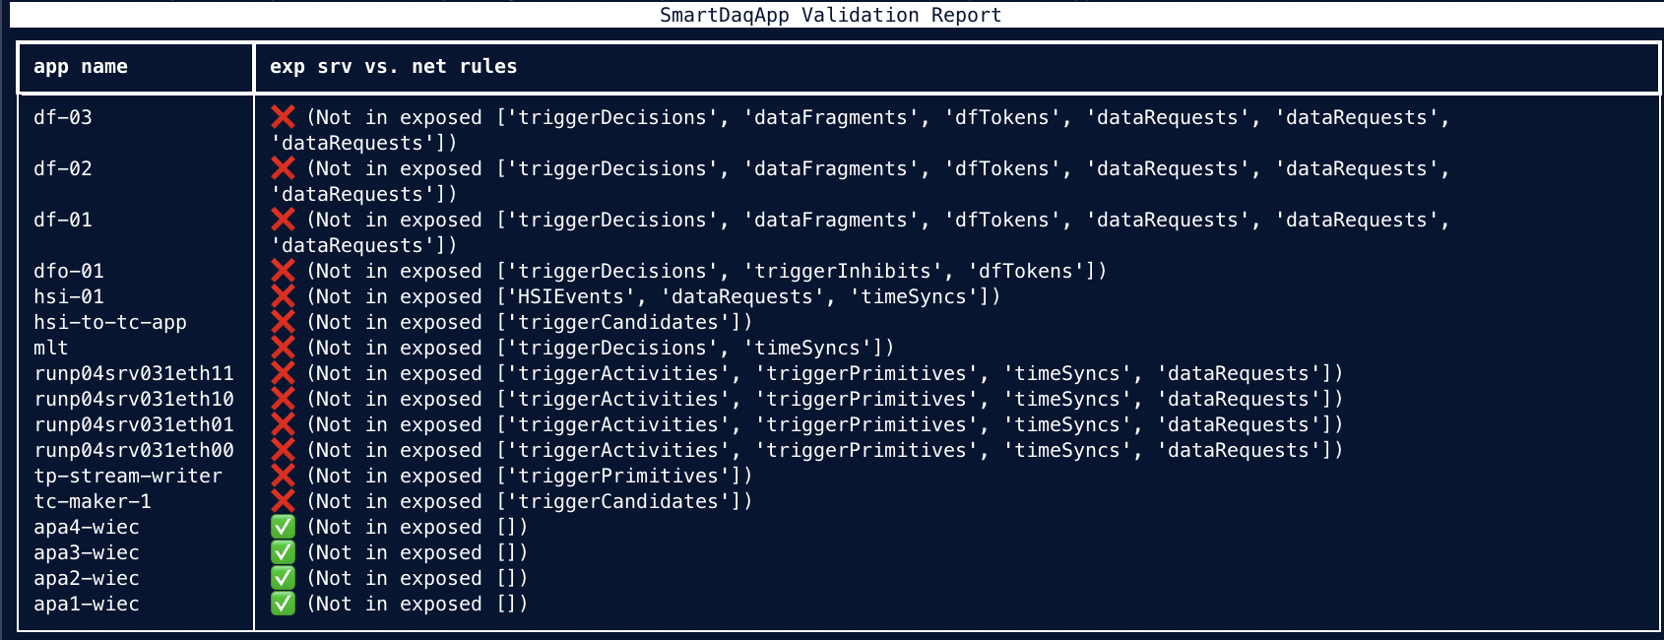
Task: Click the SmartDaqApp Validation Report title
Action: coord(830,15)
